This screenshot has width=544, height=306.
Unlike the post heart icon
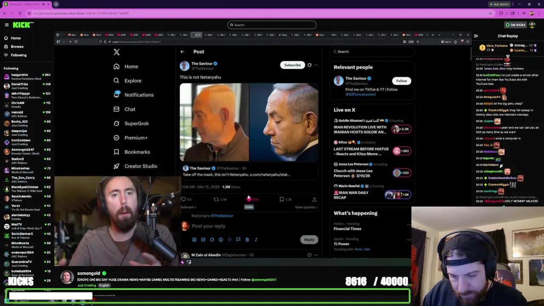249,199
